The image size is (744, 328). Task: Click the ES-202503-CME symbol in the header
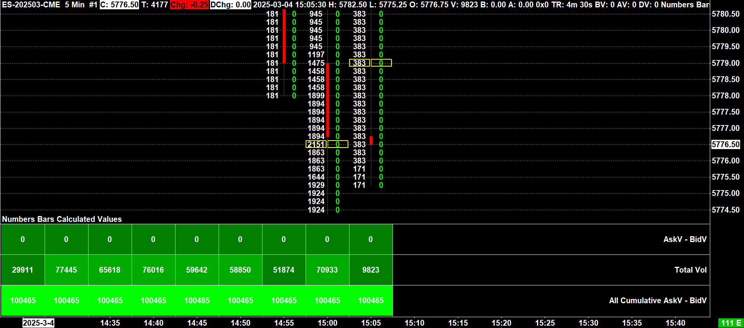click(x=31, y=5)
